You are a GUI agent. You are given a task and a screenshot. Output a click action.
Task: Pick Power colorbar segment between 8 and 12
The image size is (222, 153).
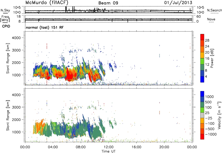[x=202, y=67]
